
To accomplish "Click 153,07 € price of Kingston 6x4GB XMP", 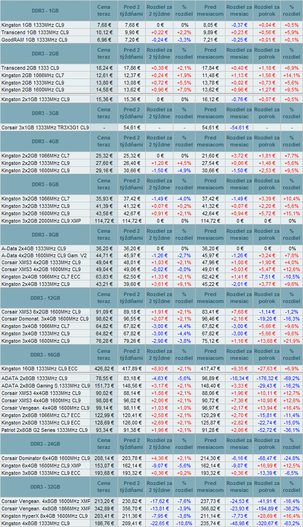I will click(105, 466).
